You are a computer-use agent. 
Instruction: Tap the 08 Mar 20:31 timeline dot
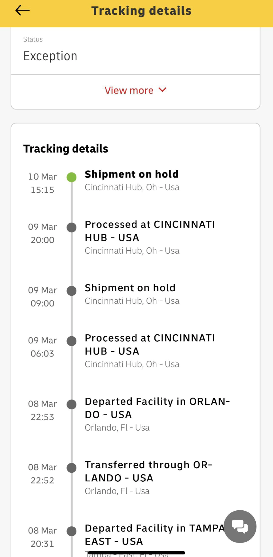coord(71,531)
